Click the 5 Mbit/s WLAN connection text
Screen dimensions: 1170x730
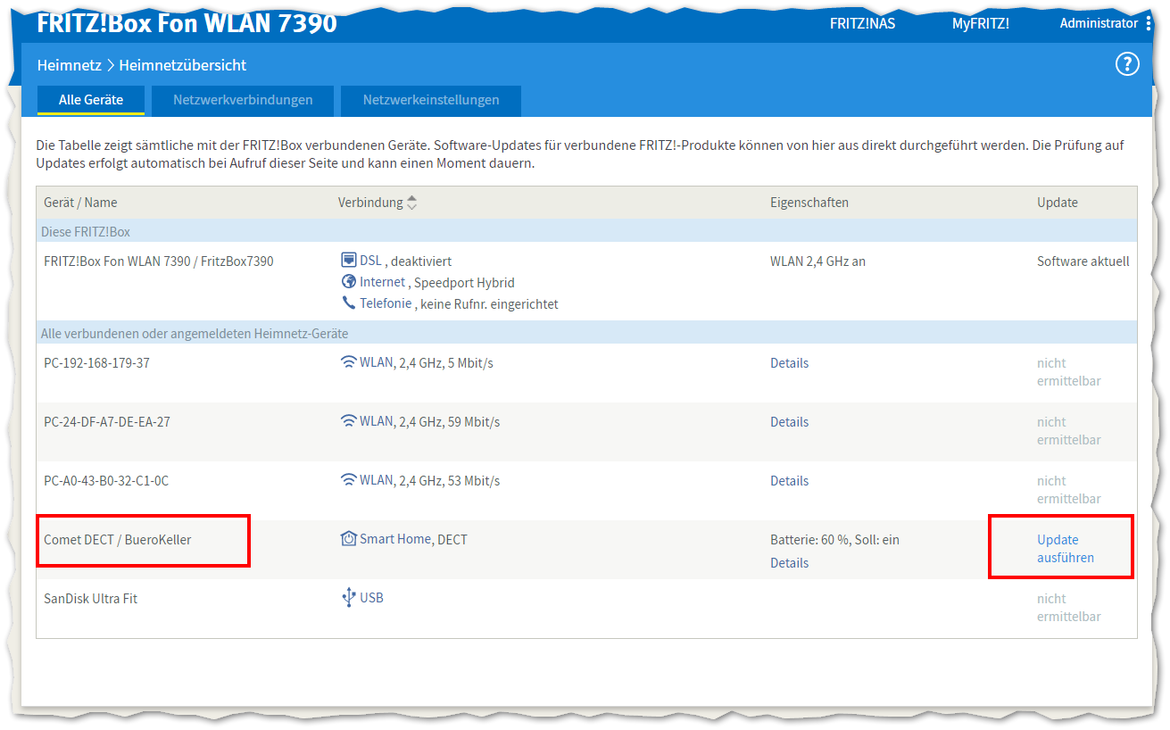[x=427, y=362]
